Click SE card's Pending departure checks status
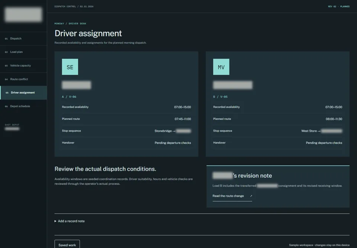 click(x=173, y=143)
